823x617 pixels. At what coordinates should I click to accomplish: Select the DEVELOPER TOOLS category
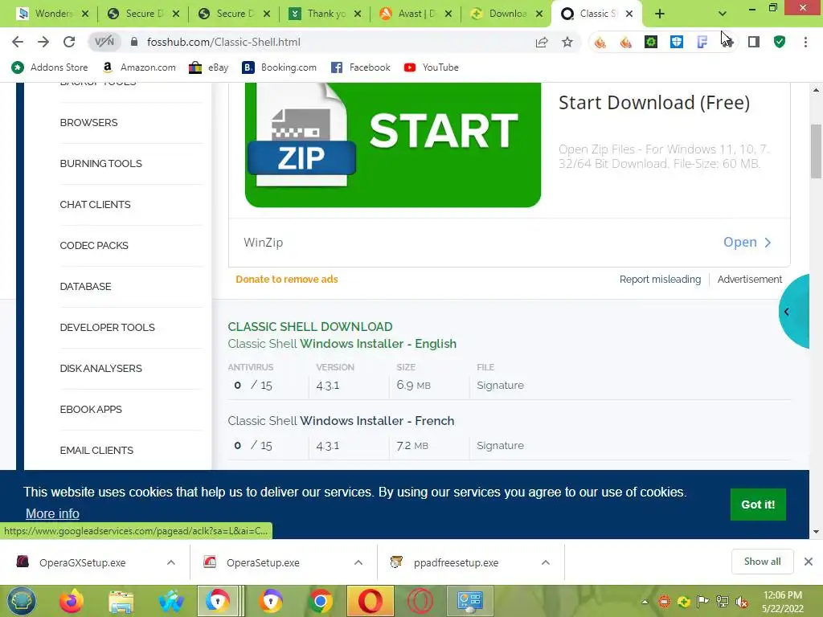[x=107, y=327]
